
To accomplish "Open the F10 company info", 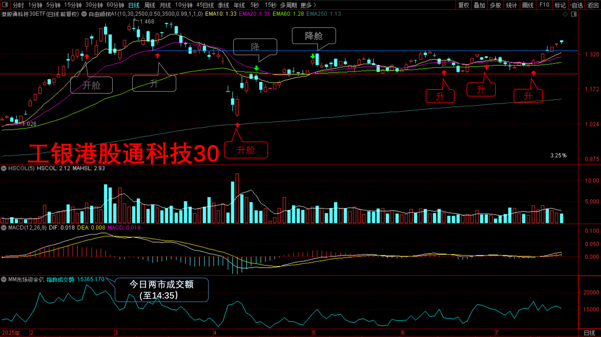I will 544,5.
